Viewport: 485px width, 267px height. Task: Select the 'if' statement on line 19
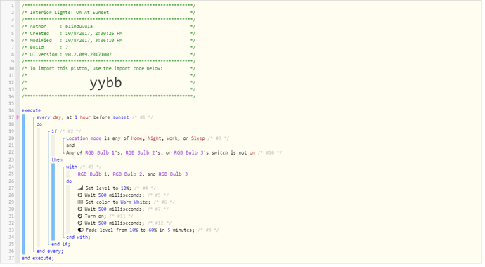(x=54, y=131)
